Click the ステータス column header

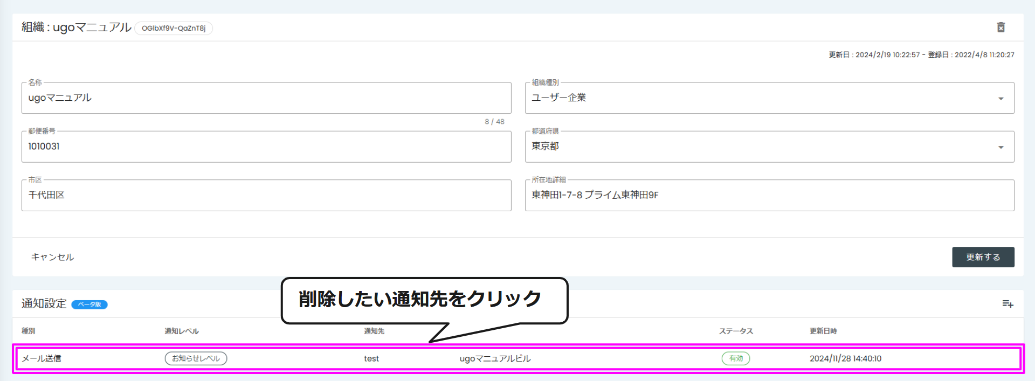(736, 331)
